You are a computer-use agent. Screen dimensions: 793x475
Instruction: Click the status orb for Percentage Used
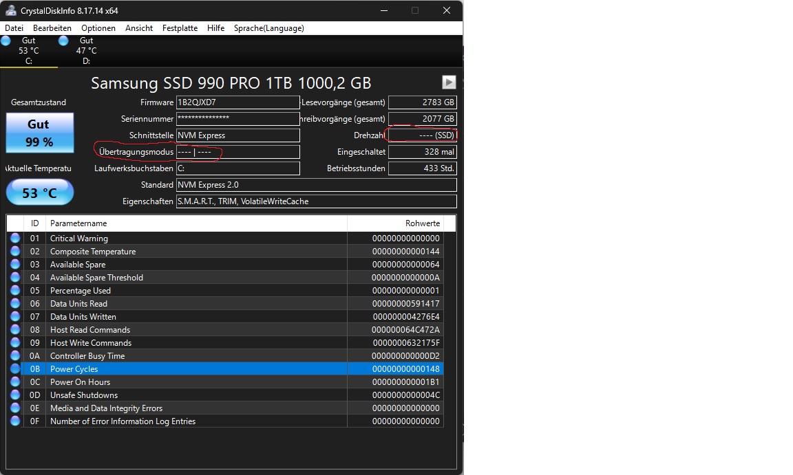(x=15, y=290)
